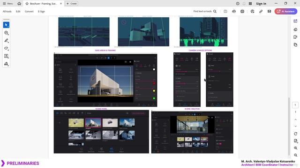The image size is (300, 168).
Task: Open the notifications bell
Action: point(244,4)
